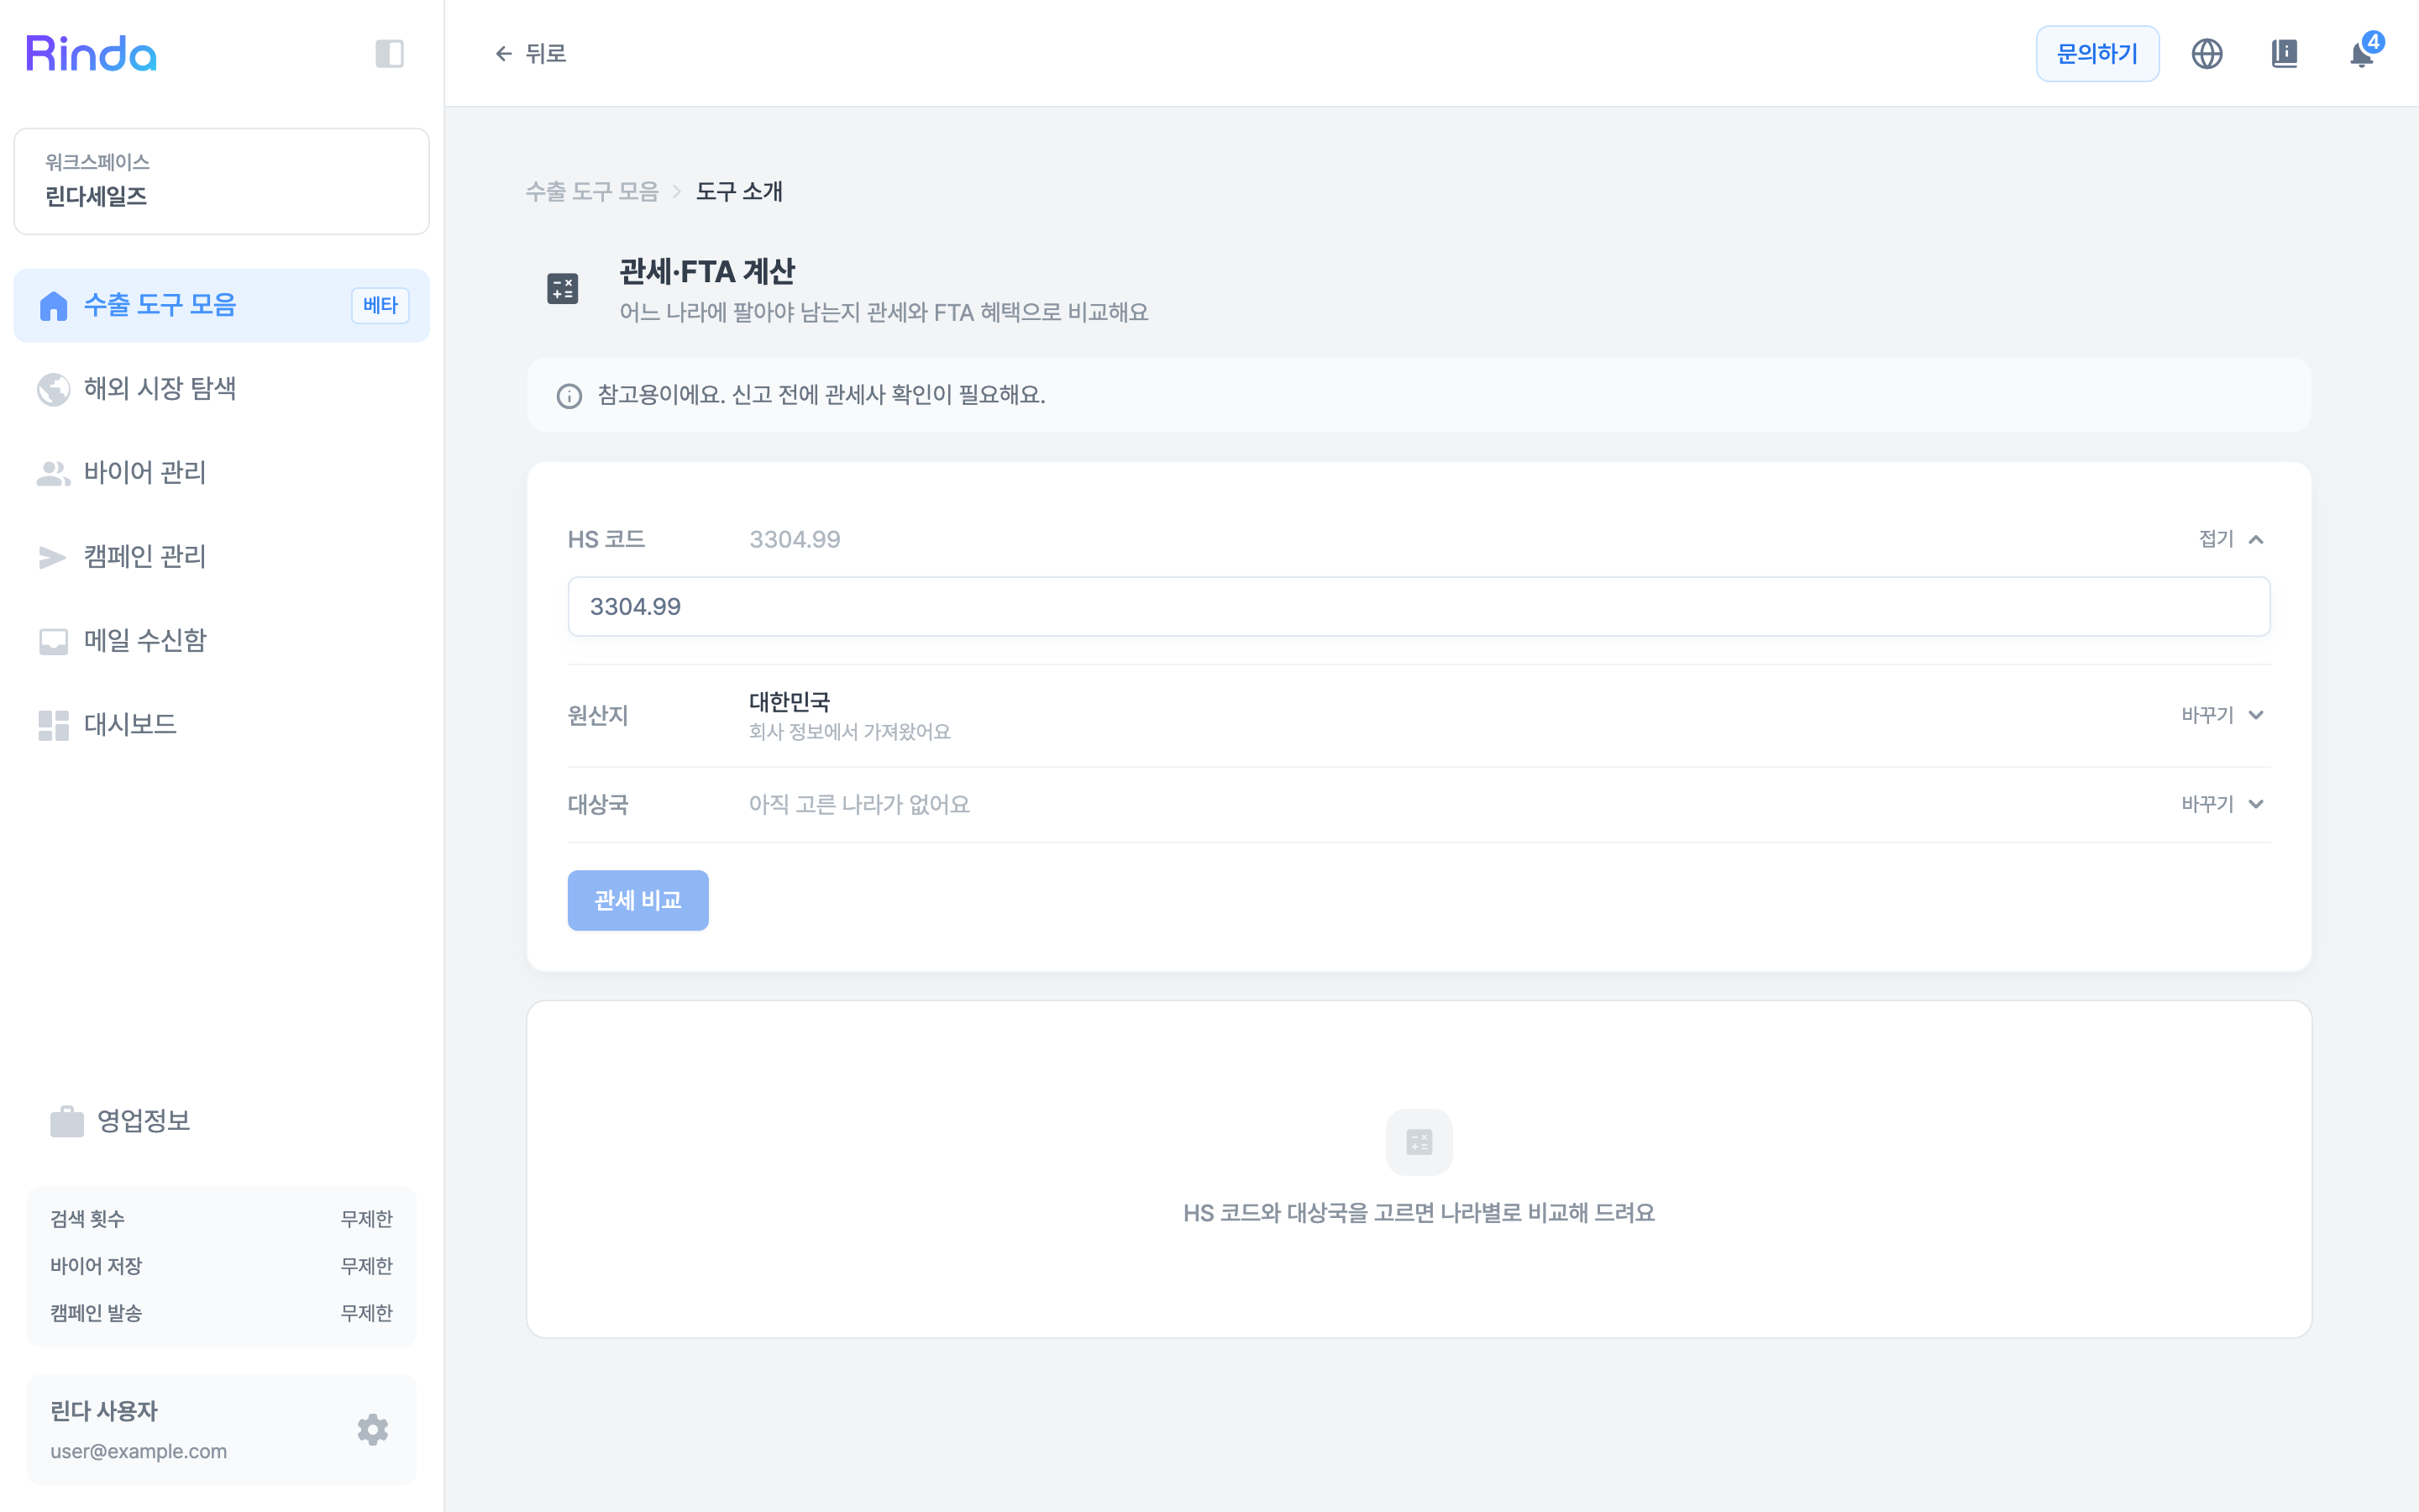Open 수출 도구 모음 in sidebar
The width and height of the screenshot is (2419, 1512).
221,305
